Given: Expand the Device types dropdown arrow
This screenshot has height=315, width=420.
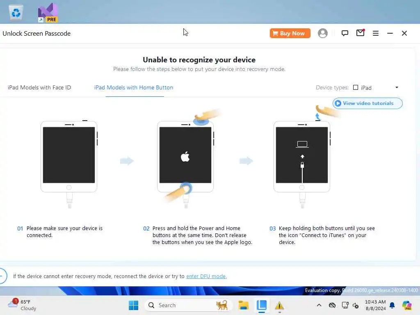Looking at the screenshot, I should point(397,87).
